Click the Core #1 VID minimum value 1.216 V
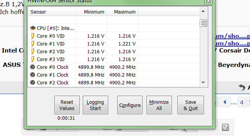The height and width of the screenshot is (140, 250). 96,44
